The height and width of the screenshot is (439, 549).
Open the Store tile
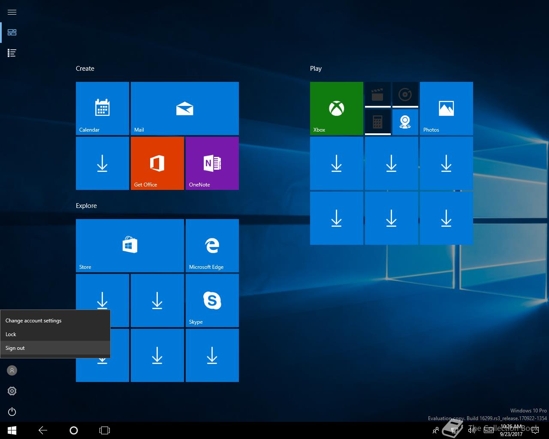(130, 246)
